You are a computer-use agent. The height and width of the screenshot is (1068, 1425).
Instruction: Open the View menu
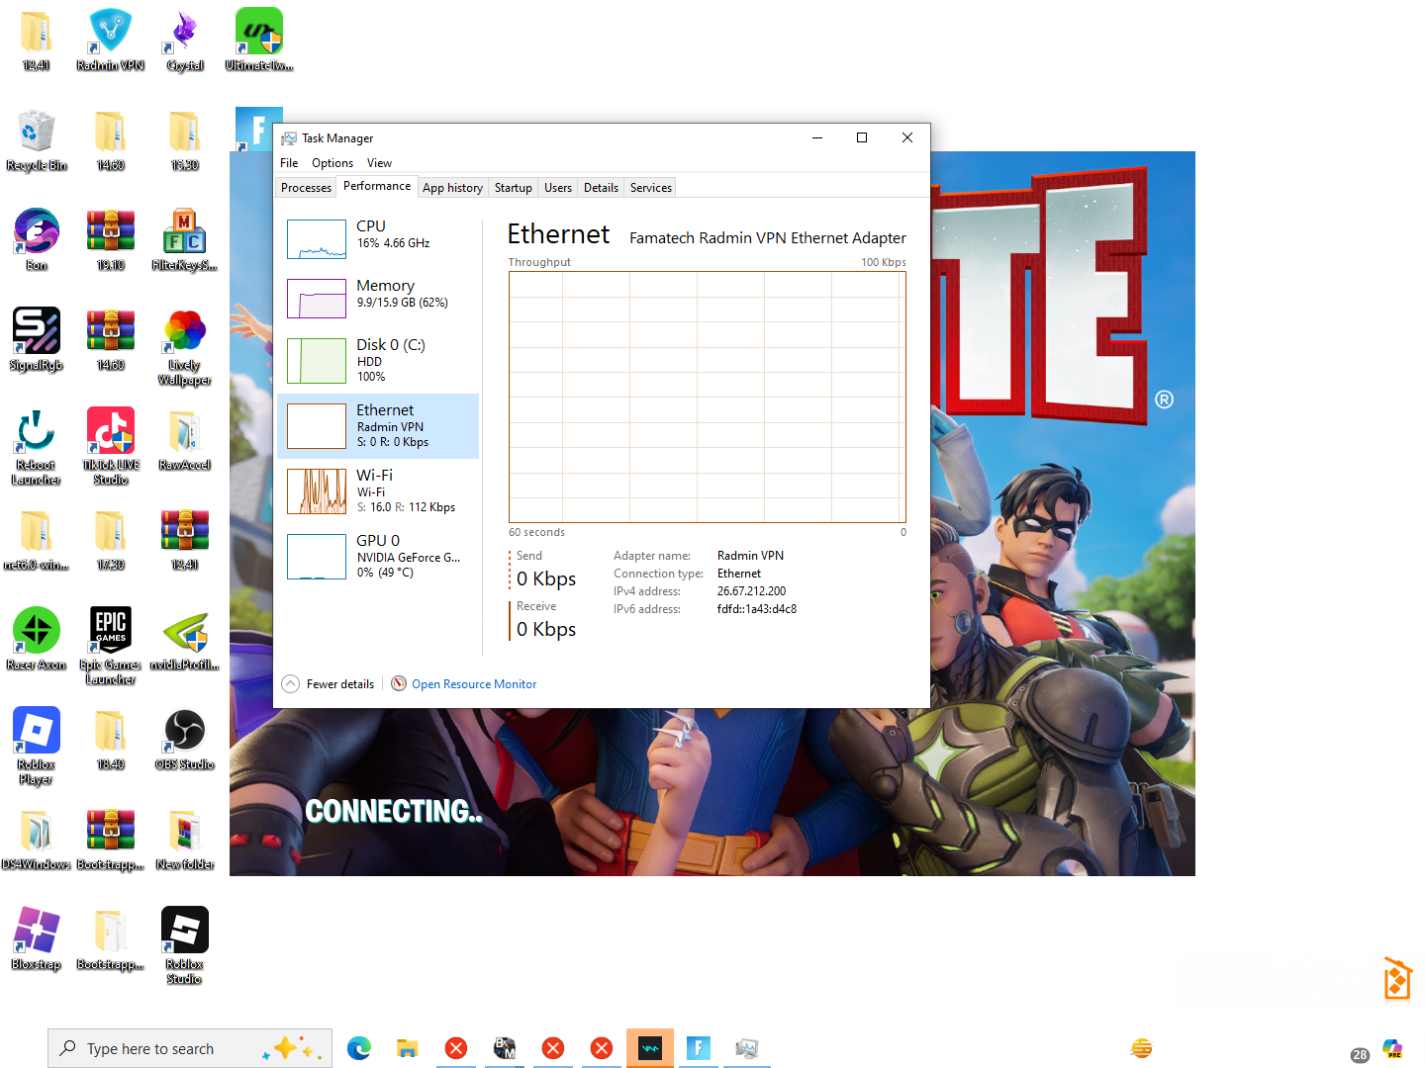click(379, 163)
